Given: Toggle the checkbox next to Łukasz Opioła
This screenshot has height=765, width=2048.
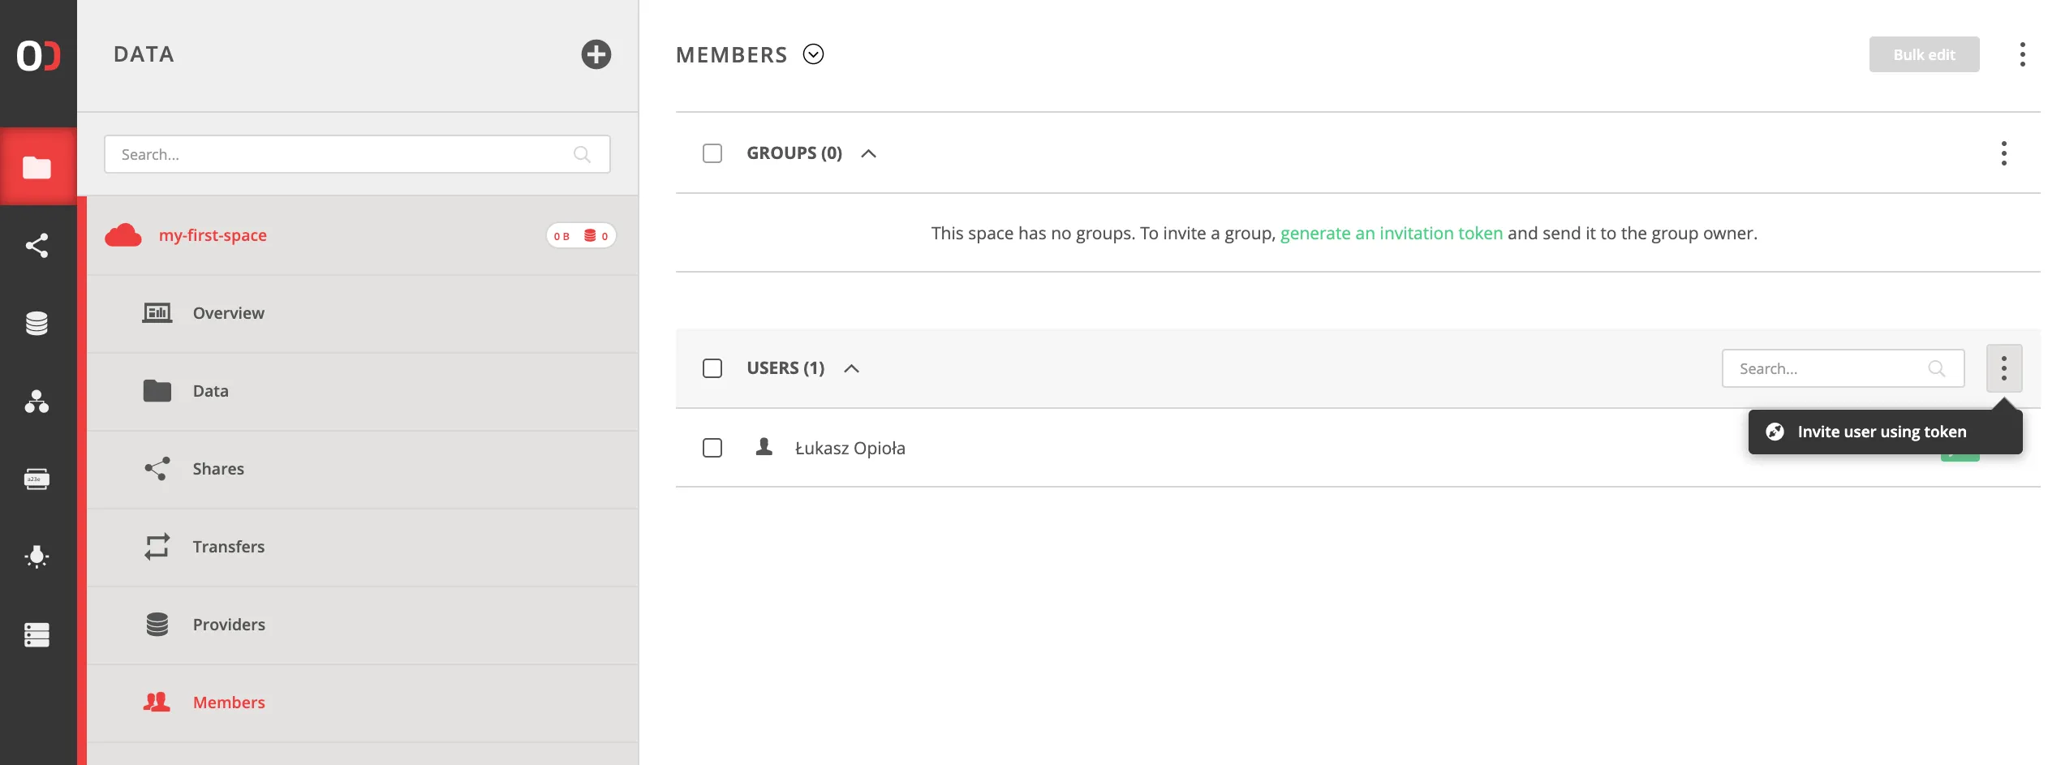Looking at the screenshot, I should click(x=712, y=447).
